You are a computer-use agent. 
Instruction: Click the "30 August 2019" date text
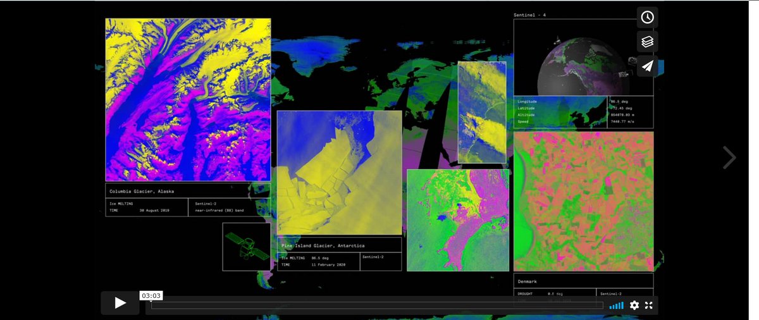(x=154, y=209)
